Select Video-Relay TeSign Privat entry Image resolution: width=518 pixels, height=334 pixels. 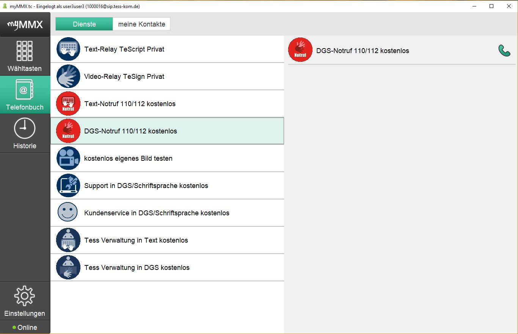[x=167, y=77]
